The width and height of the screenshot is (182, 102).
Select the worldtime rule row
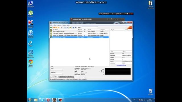click(x=121, y=63)
